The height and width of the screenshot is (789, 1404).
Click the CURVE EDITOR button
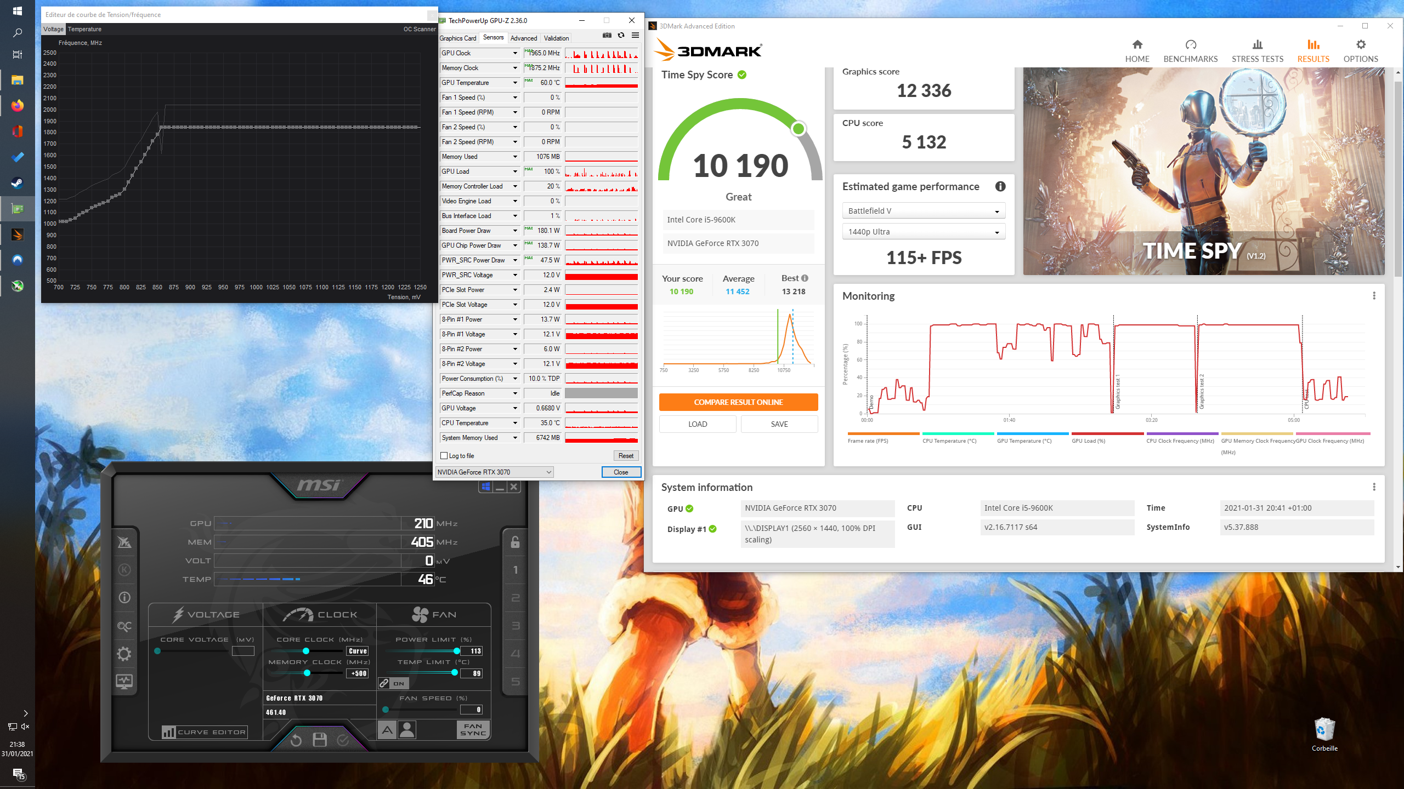204,732
